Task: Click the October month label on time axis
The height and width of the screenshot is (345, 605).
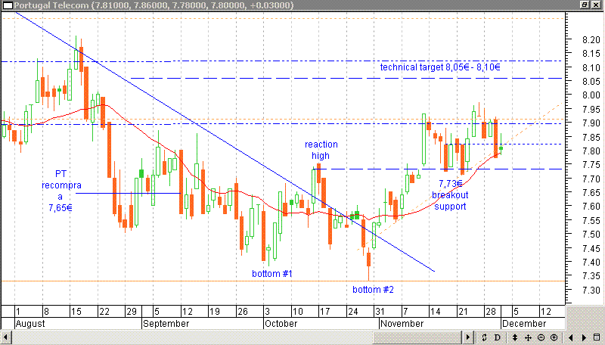Action: (x=281, y=323)
